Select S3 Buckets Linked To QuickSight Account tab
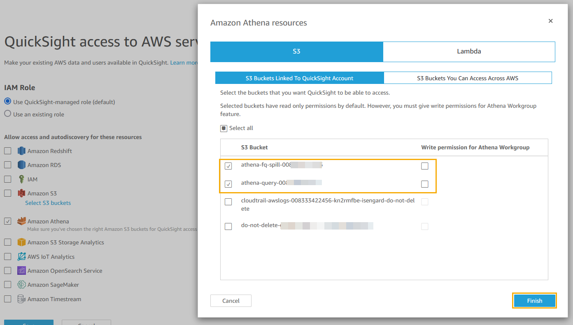 [x=300, y=78]
